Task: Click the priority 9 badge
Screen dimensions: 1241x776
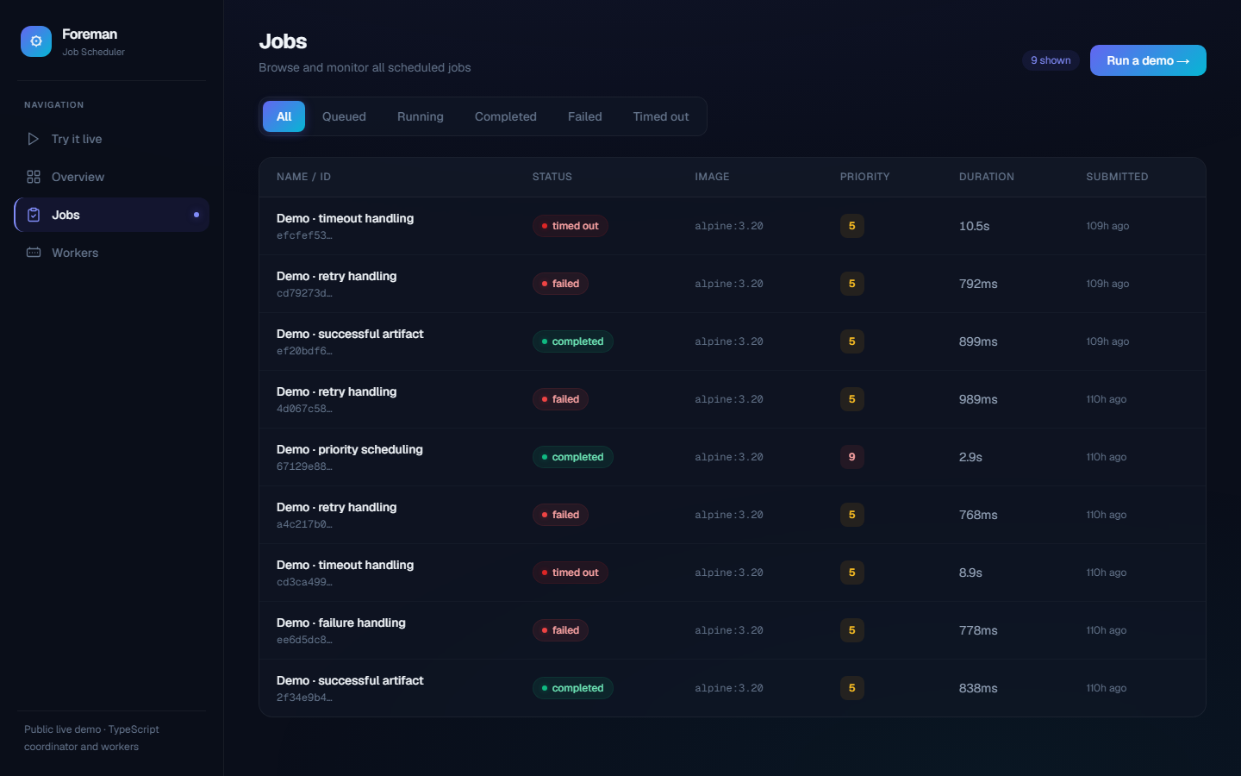Action: (x=852, y=457)
